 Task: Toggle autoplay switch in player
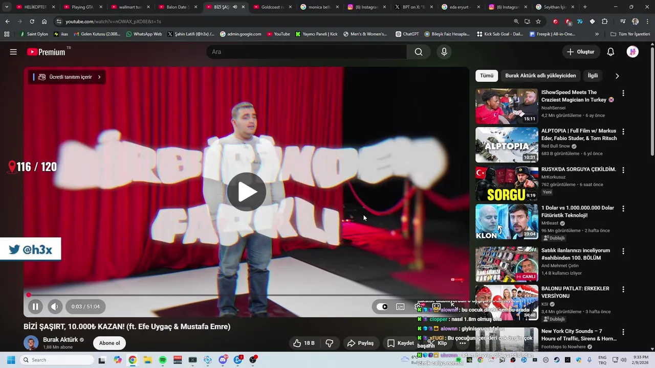coord(382,307)
